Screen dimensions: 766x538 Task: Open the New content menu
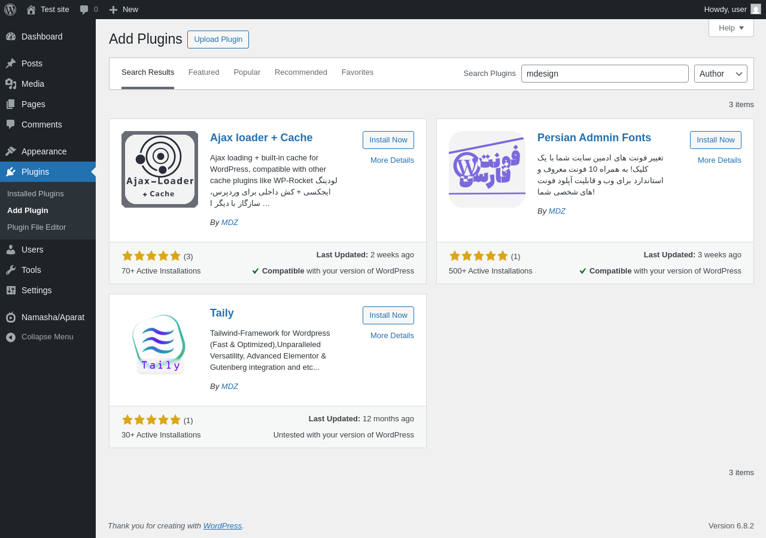pyautogui.click(x=123, y=10)
